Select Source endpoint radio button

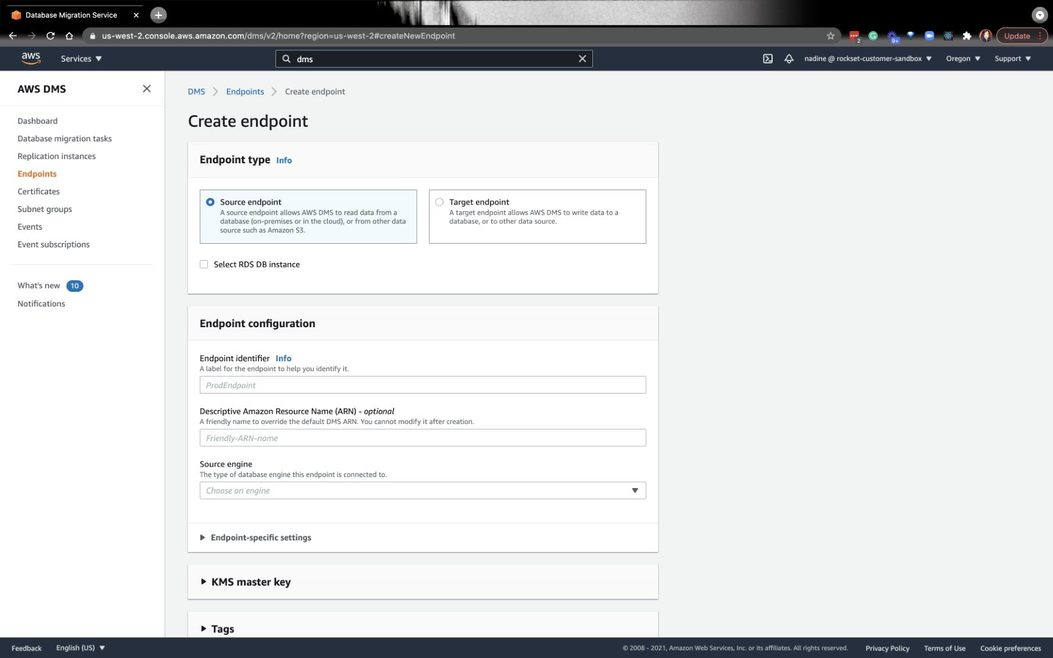point(210,202)
